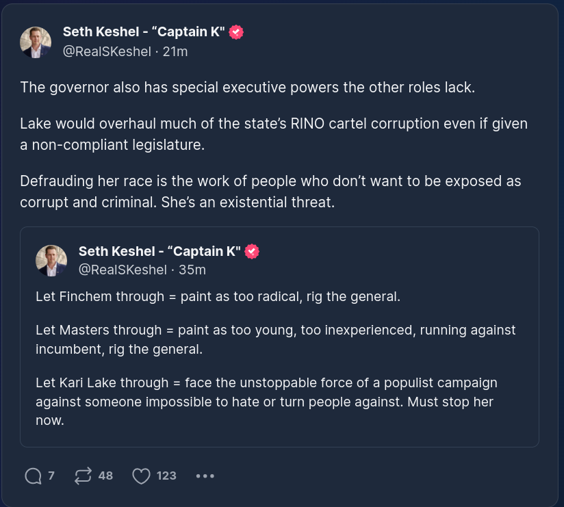Open the quoted post at 'Let Finchem through'

click(x=218, y=297)
